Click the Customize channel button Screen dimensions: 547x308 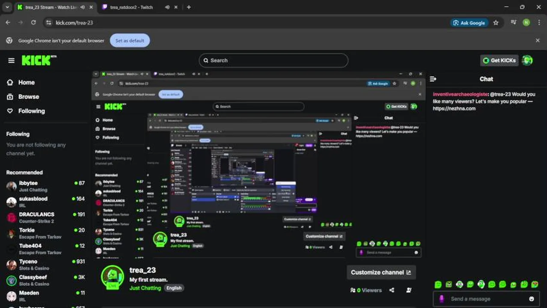pyautogui.click(x=381, y=272)
